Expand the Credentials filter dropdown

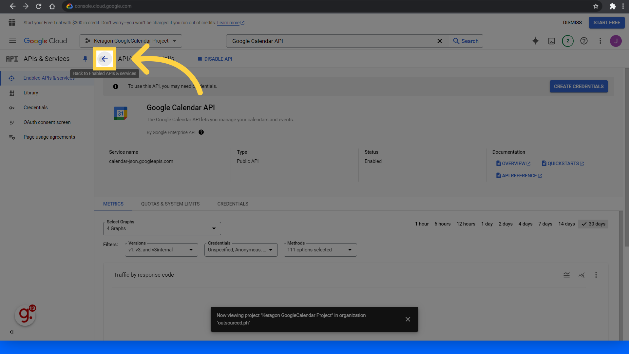pyautogui.click(x=241, y=250)
